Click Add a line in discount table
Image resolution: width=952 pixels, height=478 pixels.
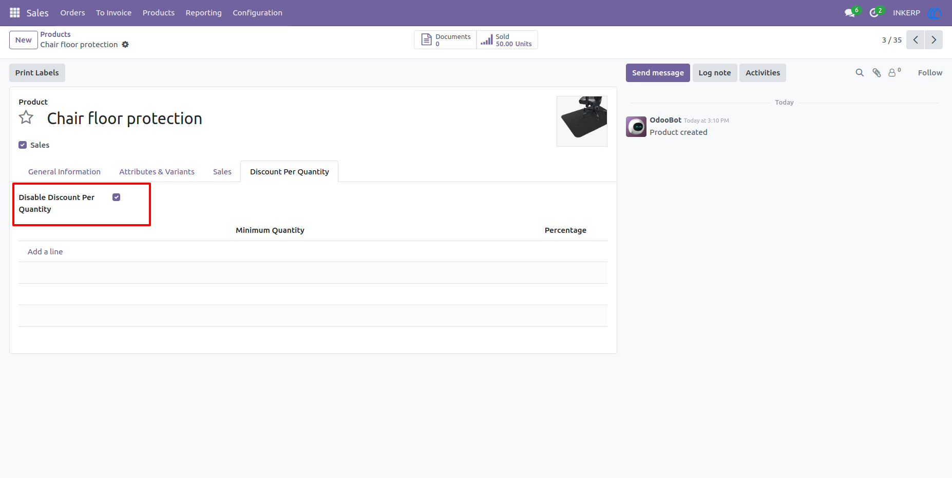coord(45,252)
